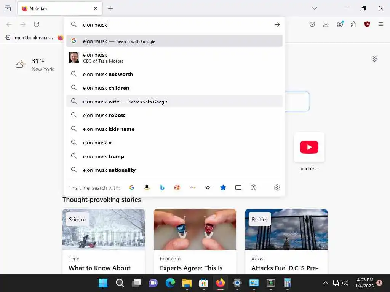Select suggestion elon musk x
The width and height of the screenshot is (390, 292).
click(x=174, y=143)
